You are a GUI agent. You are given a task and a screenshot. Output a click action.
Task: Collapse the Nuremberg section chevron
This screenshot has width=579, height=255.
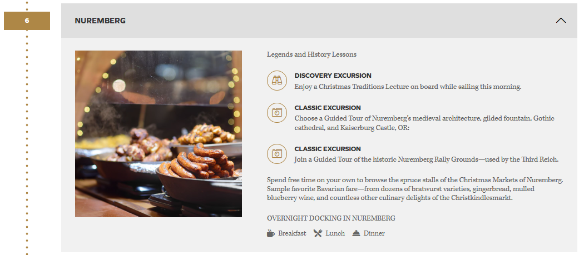[561, 21]
